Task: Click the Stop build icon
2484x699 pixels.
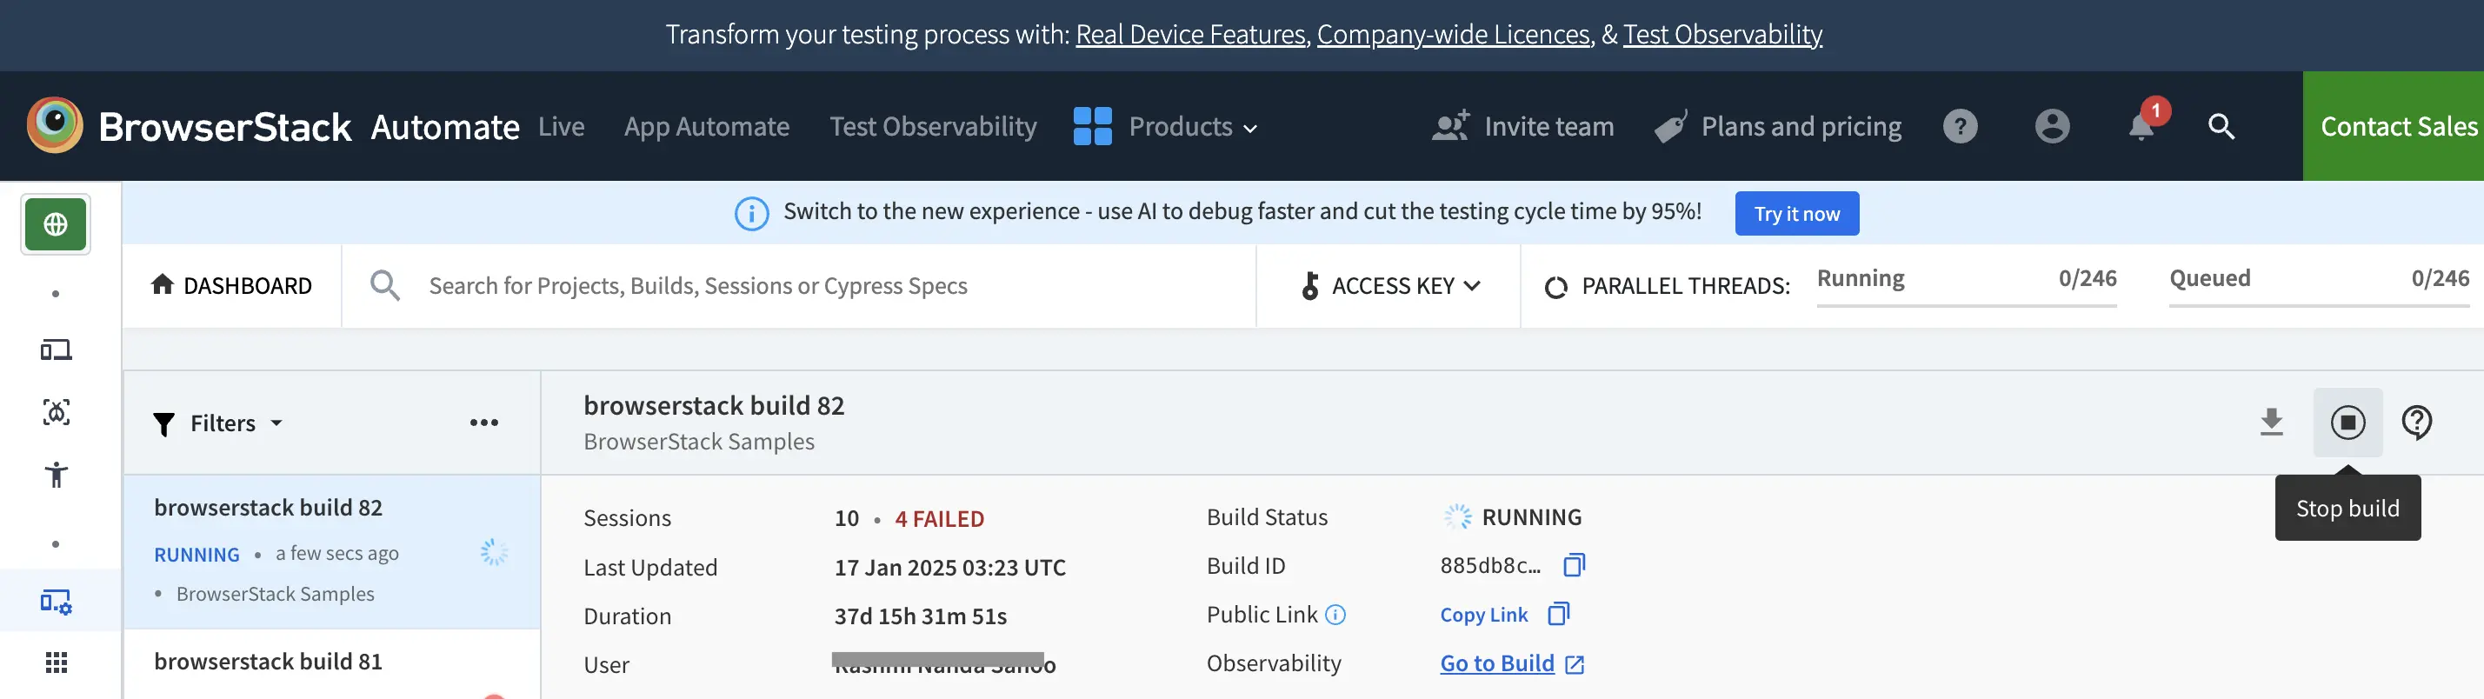Action: tap(2347, 423)
